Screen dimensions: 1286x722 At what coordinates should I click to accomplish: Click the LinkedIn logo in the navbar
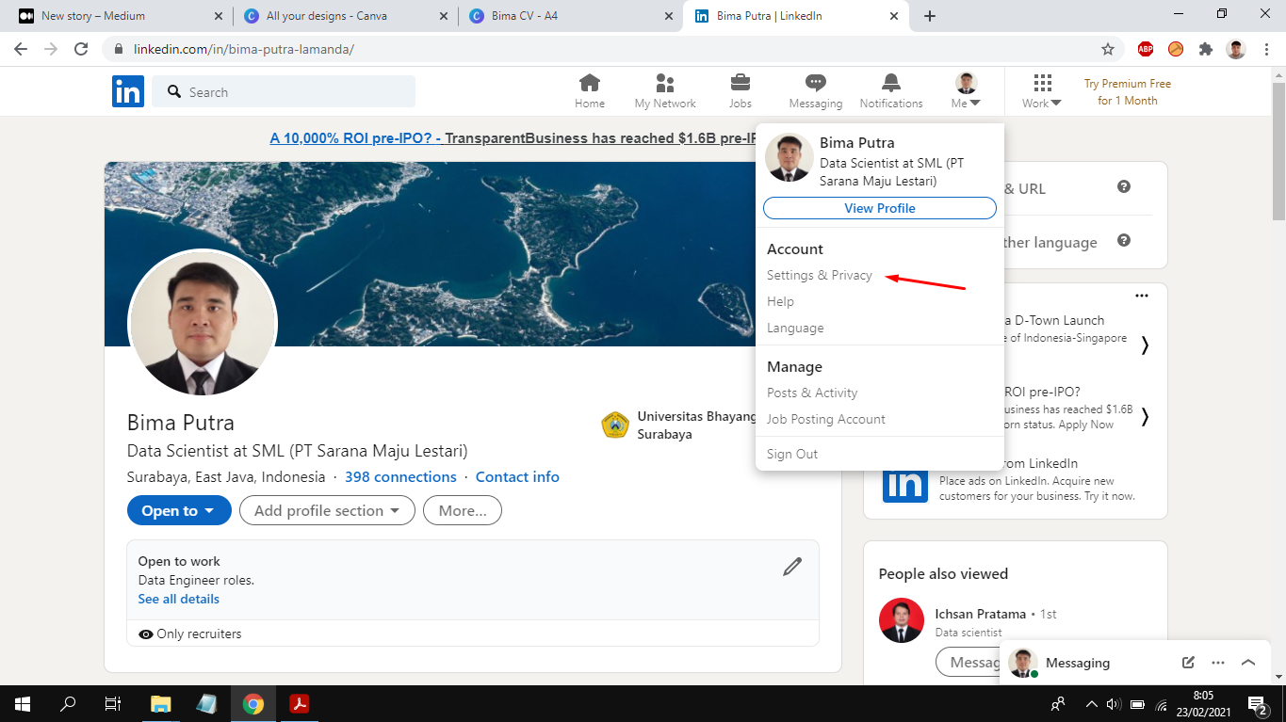[x=128, y=91]
